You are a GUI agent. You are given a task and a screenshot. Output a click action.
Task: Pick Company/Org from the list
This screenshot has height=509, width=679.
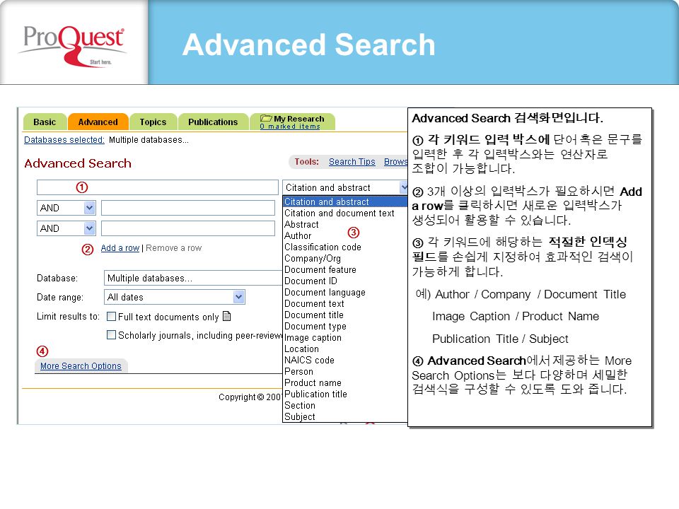pos(345,259)
